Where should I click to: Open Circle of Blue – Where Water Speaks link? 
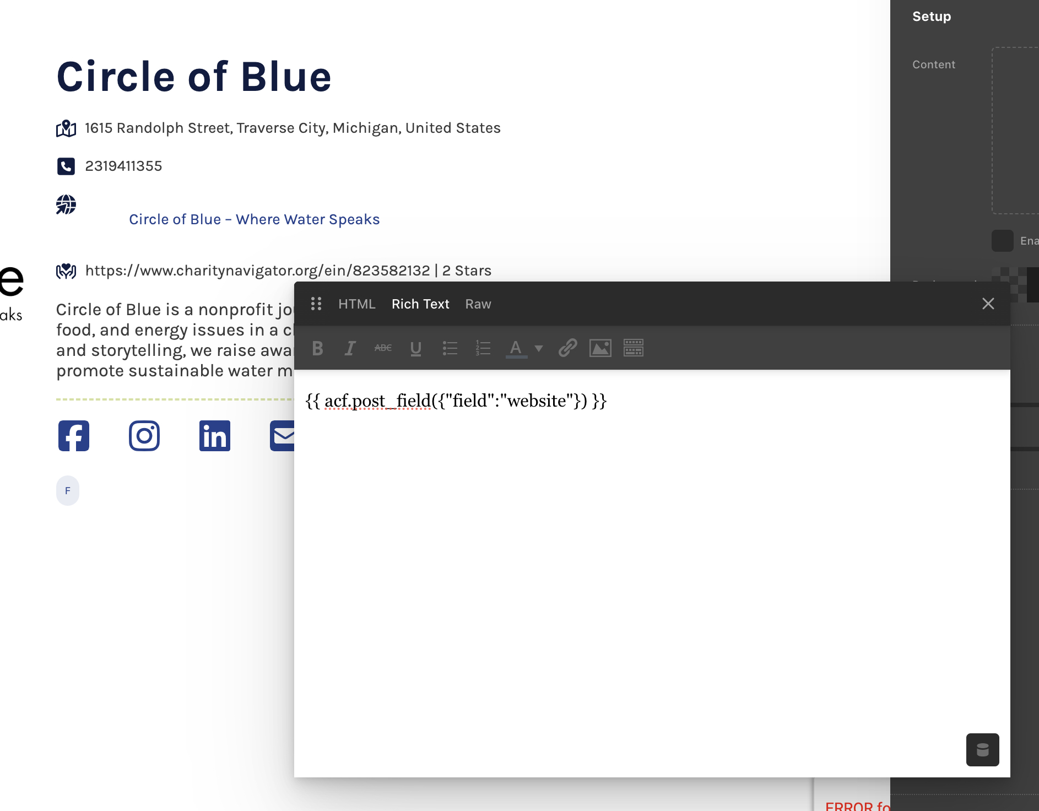(255, 219)
